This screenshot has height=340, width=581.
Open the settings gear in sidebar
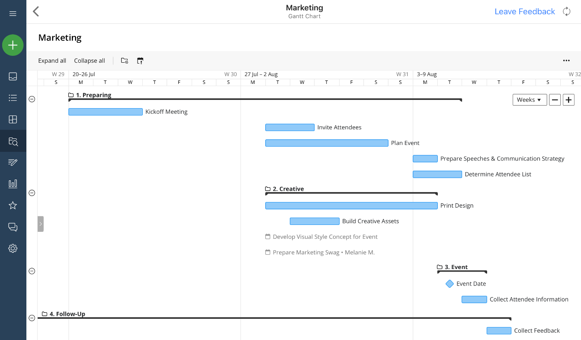(x=13, y=248)
